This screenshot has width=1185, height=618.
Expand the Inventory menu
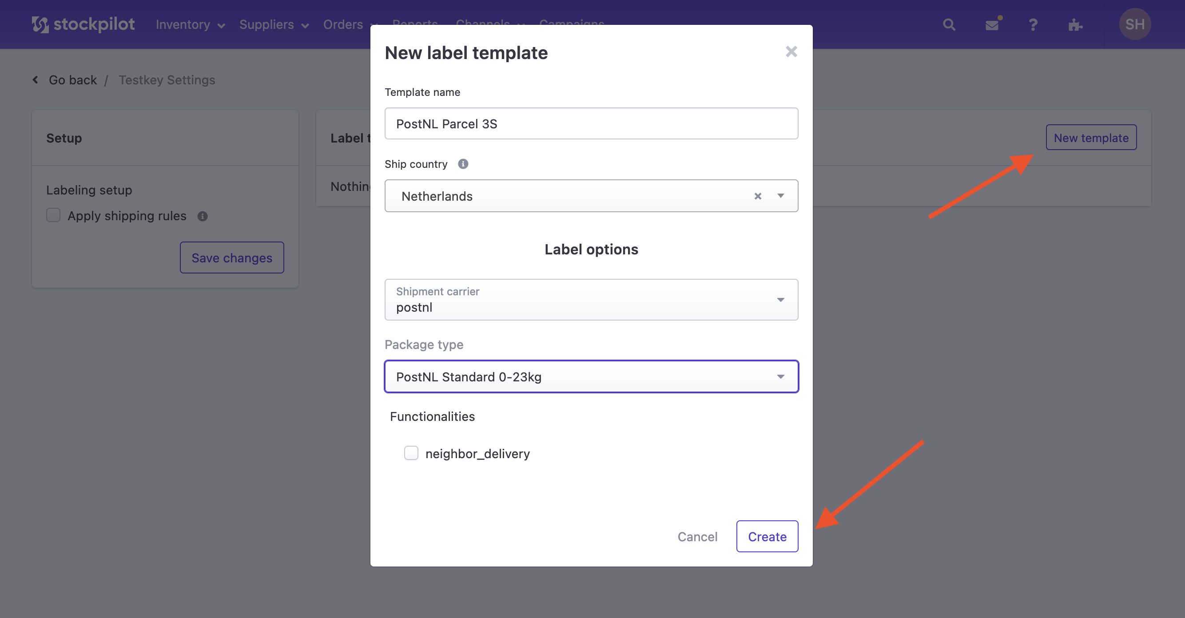tap(191, 24)
